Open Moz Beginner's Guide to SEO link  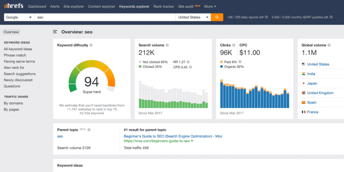[x=173, y=136]
